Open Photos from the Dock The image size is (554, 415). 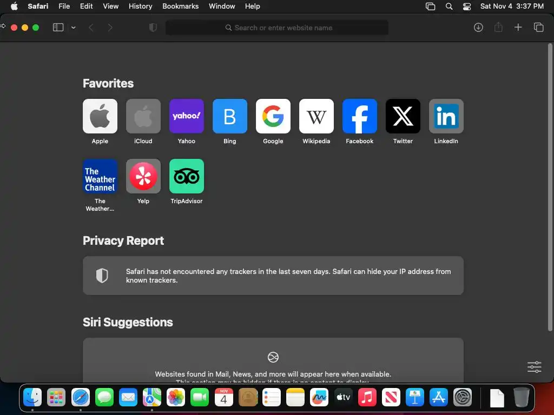point(176,397)
